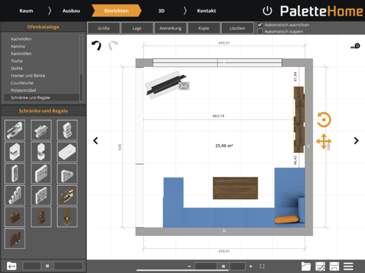Select the brown wall shelf in room
The width and height of the screenshot is (365, 273).
coord(299,120)
